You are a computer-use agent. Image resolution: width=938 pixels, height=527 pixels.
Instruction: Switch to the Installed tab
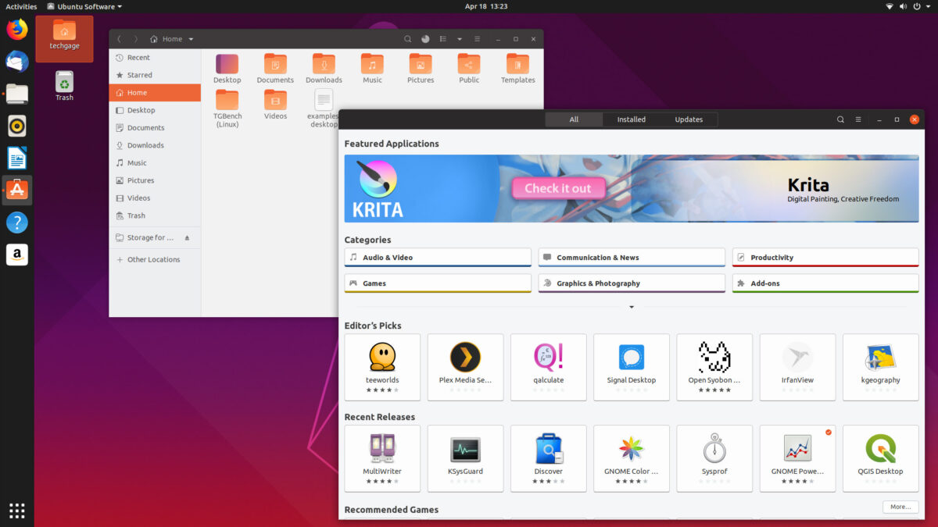coord(631,119)
